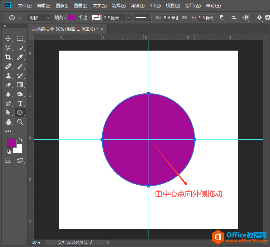
Task: Open the background white color picker
Action: [x=19, y=150]
